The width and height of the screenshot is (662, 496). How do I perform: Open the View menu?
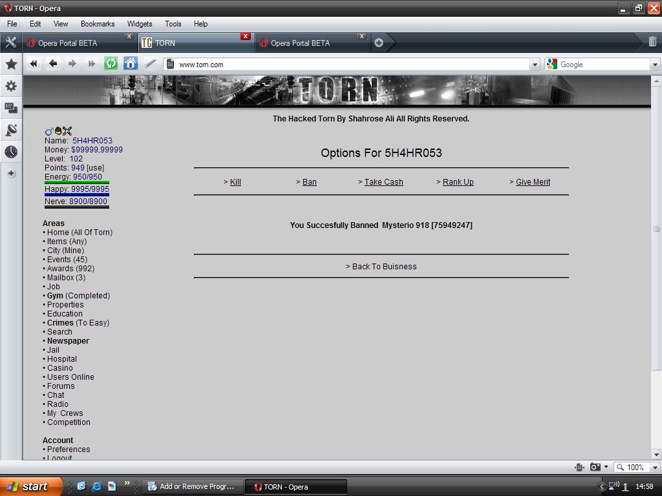point(60,24)
